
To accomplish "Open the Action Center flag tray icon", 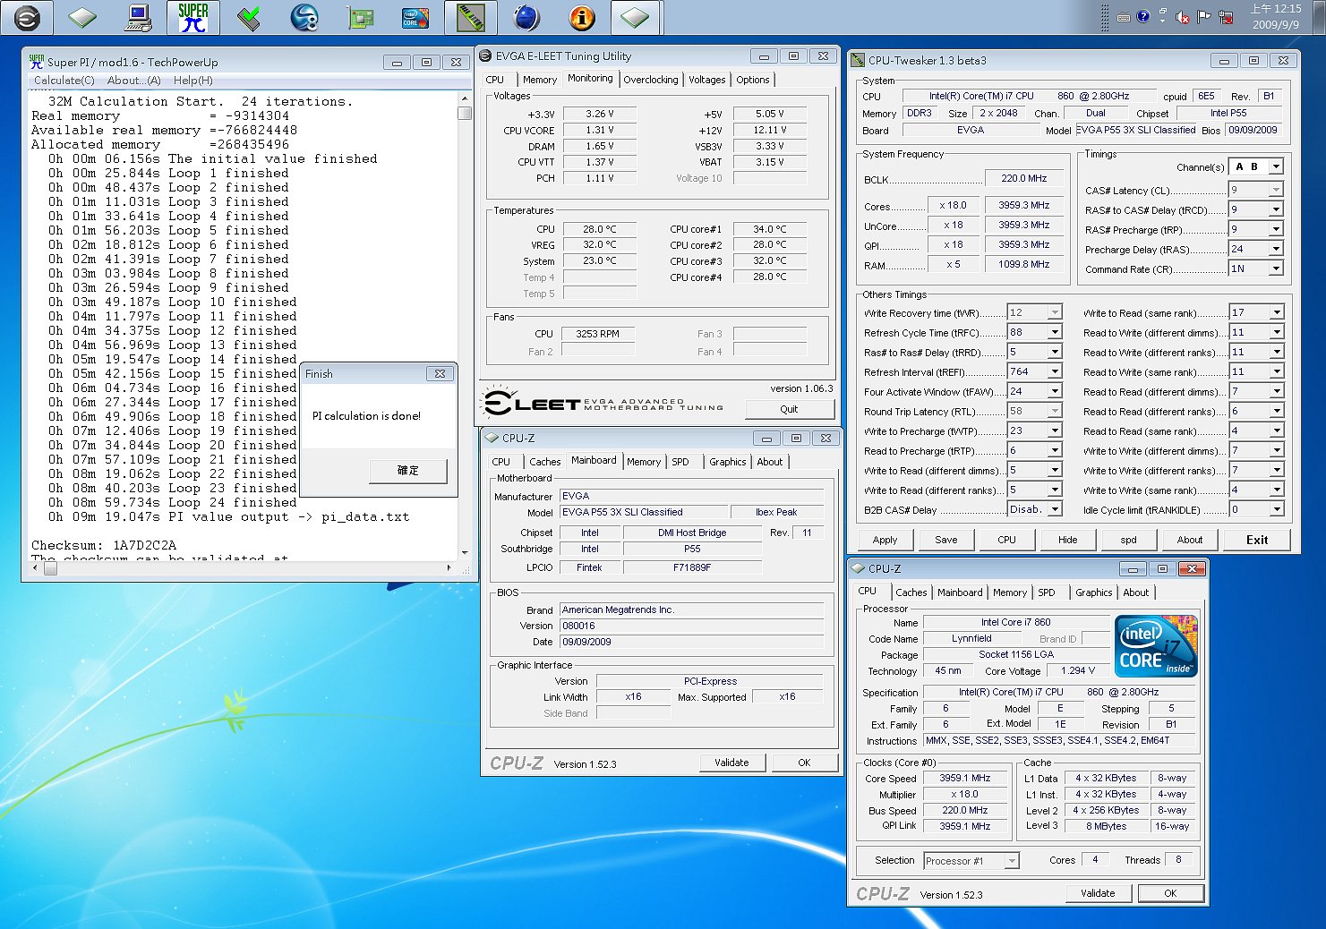I will point(1204,17).
